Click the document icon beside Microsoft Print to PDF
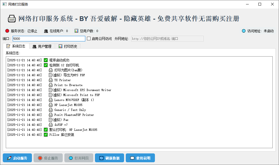 coord(50,95)
